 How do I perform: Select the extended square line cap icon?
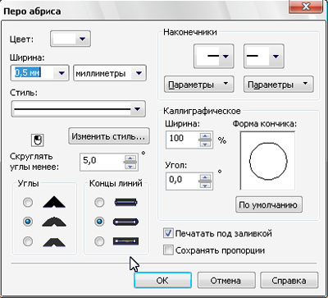coord(125,241)
